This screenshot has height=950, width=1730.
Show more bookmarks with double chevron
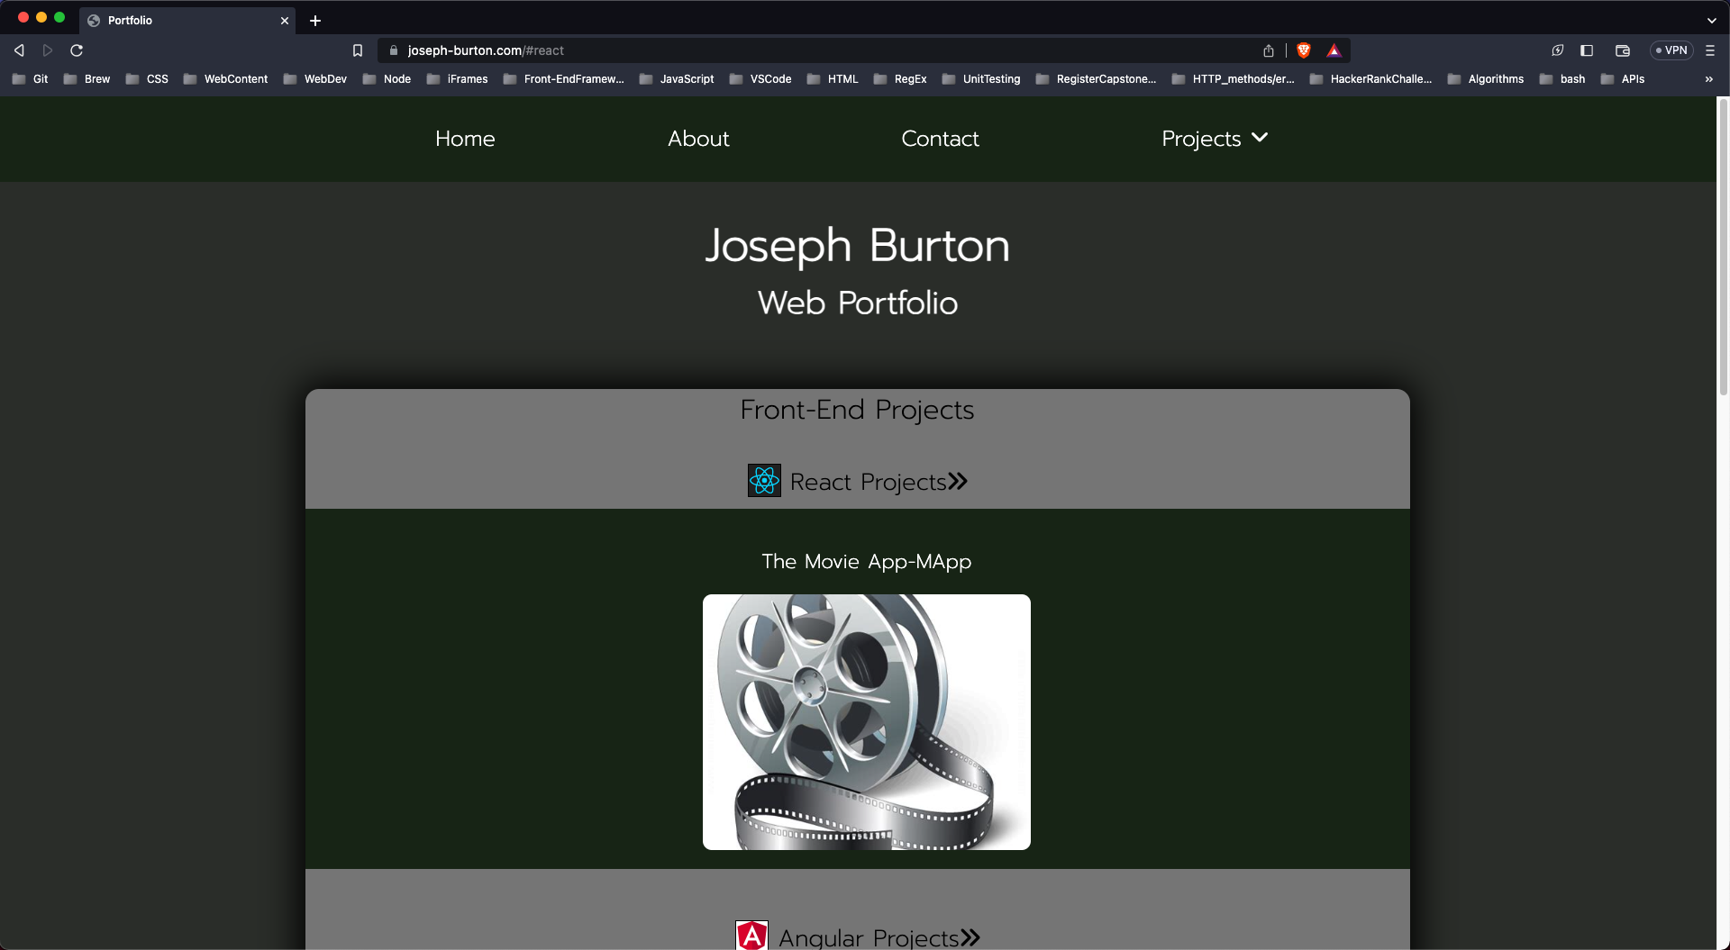(1709, 79)
